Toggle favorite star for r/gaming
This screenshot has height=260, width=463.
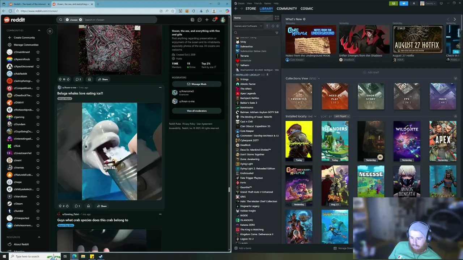(38, 117)
